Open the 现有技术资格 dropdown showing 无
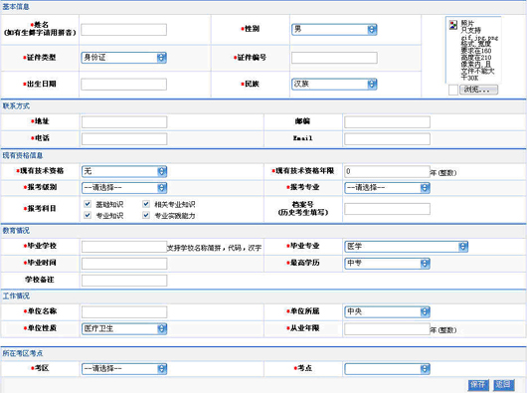 tap(124, 171)
